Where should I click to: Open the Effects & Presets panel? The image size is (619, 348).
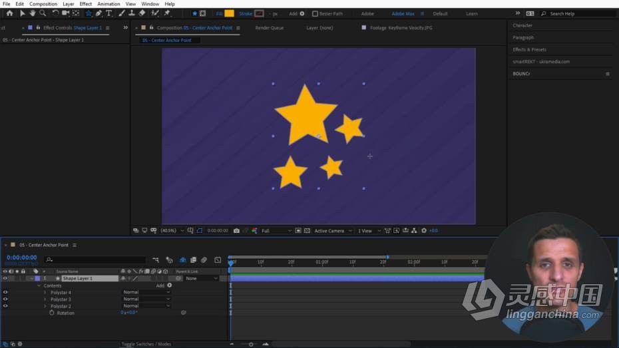click(x=529, y=50)
